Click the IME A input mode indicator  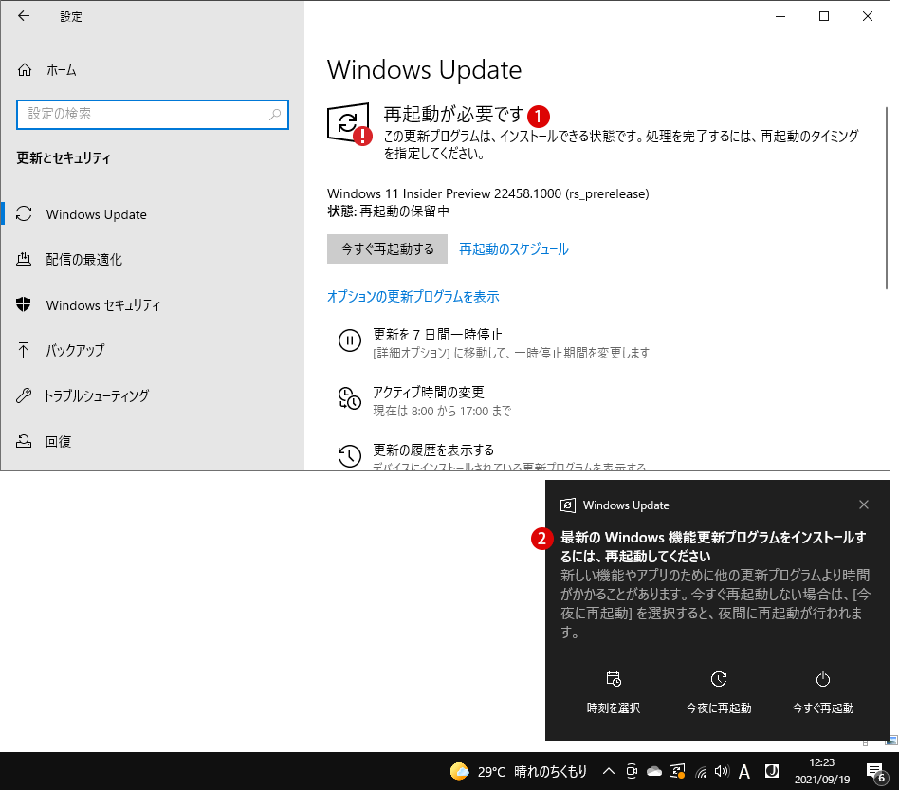tap(744, 772)
